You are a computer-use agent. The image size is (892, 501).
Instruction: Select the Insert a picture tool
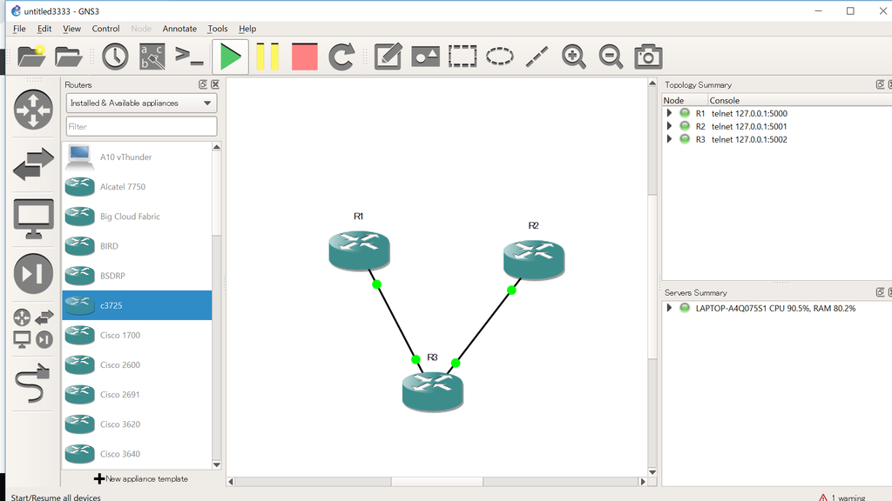click(x=425, y=57)
